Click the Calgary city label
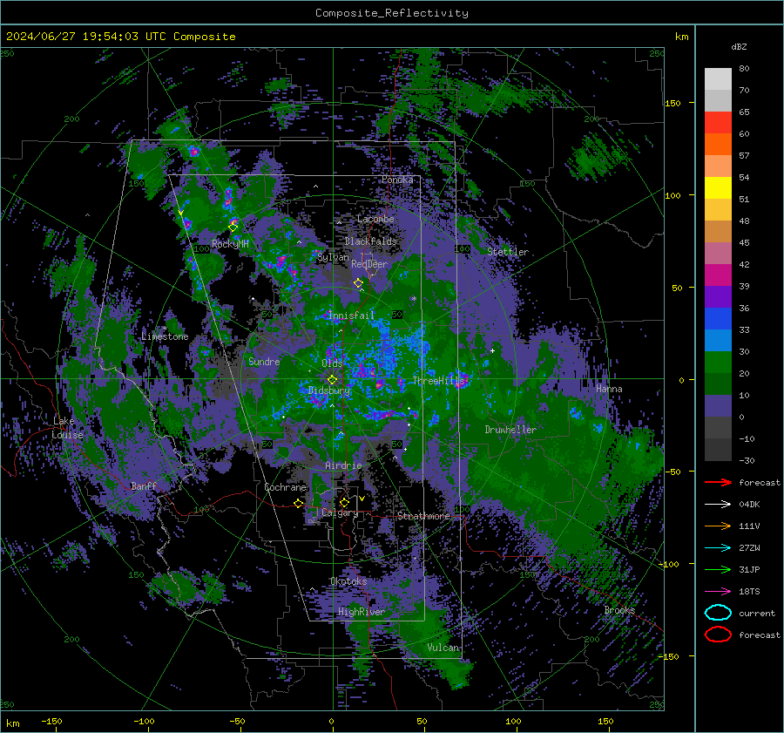 click(340, 512)
